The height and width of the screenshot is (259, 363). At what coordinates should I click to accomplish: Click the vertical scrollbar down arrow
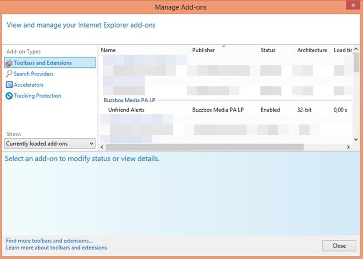tap(356, 139)
